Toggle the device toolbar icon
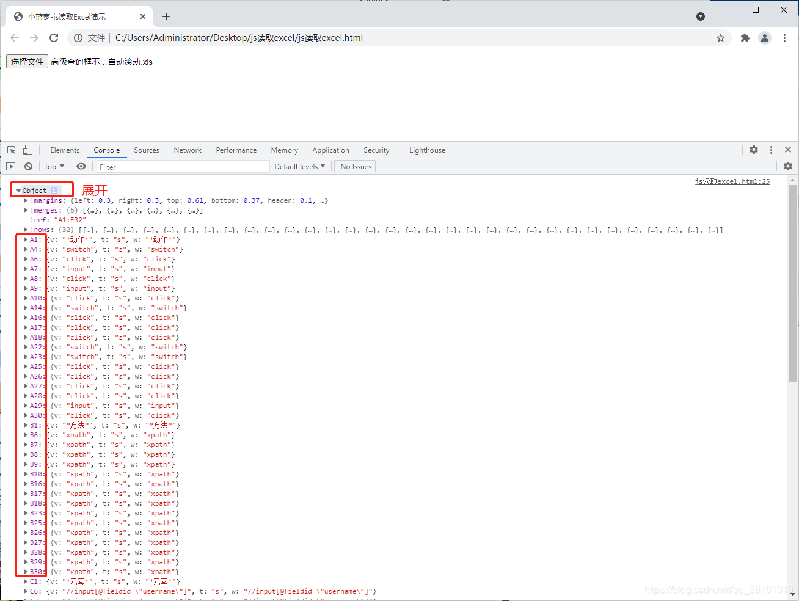 (x=27, y=150)
